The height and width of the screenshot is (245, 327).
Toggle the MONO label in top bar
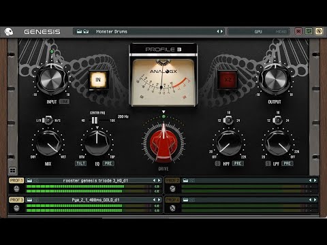(x=281, y=31)
